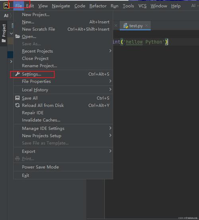Select New Scratch File entry
Screen dimensions: 199x220
point(63,29)
